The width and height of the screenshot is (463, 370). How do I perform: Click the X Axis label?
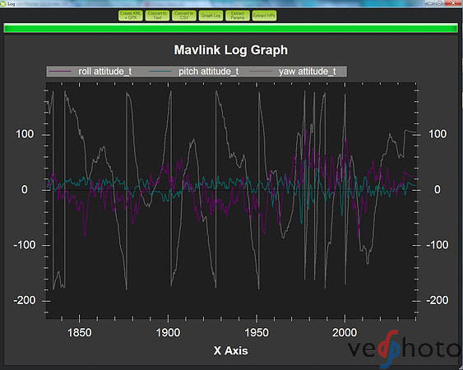(230, 350)
